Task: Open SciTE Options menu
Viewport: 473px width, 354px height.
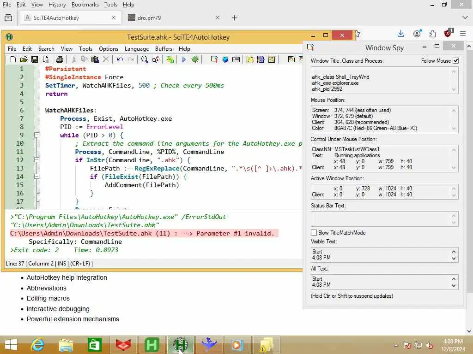Action: point(108,49)
